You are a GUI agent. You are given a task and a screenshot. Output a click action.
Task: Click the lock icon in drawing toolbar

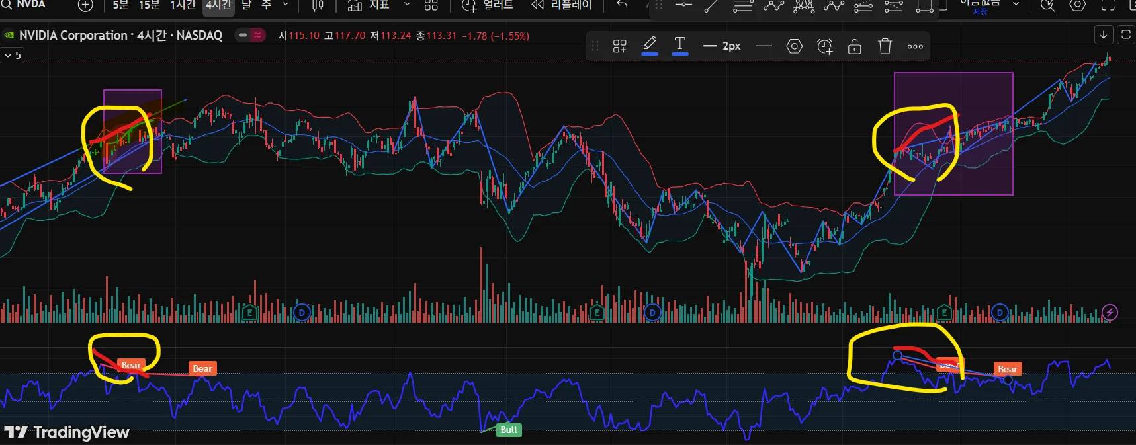click(x=854, y=46)
